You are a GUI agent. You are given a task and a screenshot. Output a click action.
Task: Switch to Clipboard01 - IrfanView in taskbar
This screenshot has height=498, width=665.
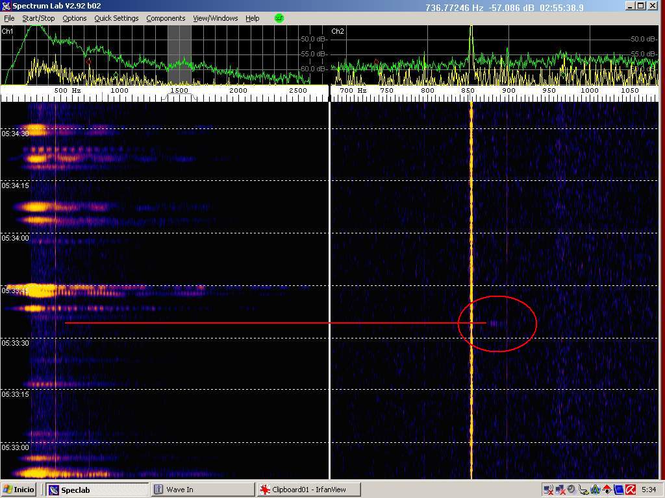(308, 490)
